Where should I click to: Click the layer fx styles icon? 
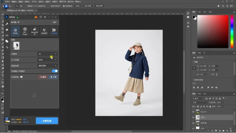pos(212,131)
